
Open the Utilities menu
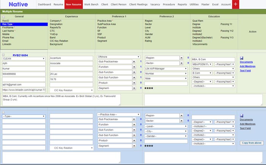[x=194, y=5]
